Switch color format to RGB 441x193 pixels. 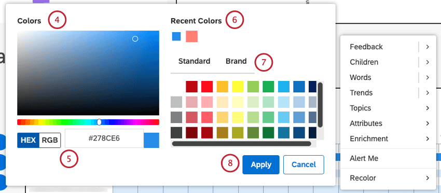coord(50,140)
